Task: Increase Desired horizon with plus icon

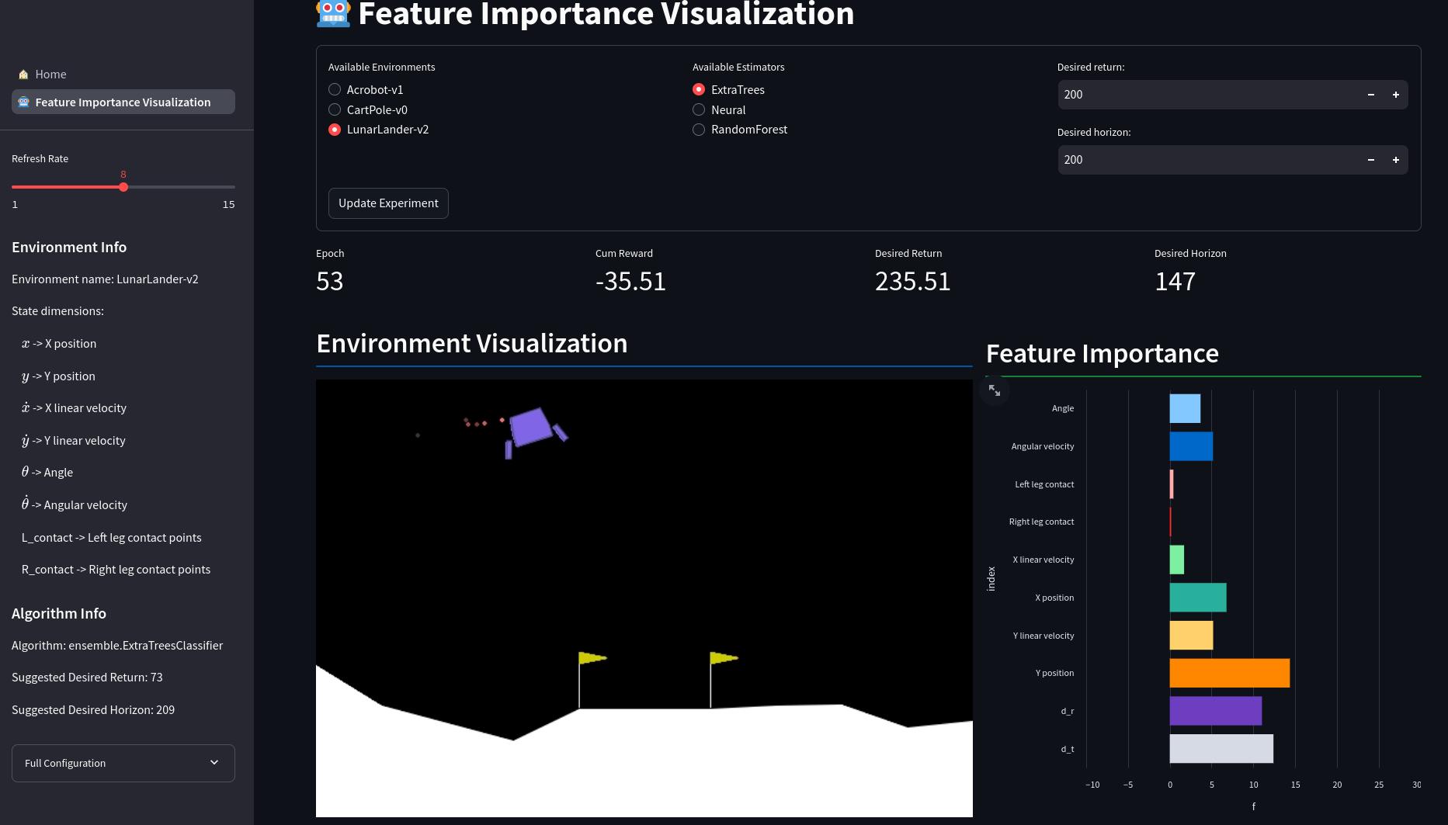Action: point(1395,160)
